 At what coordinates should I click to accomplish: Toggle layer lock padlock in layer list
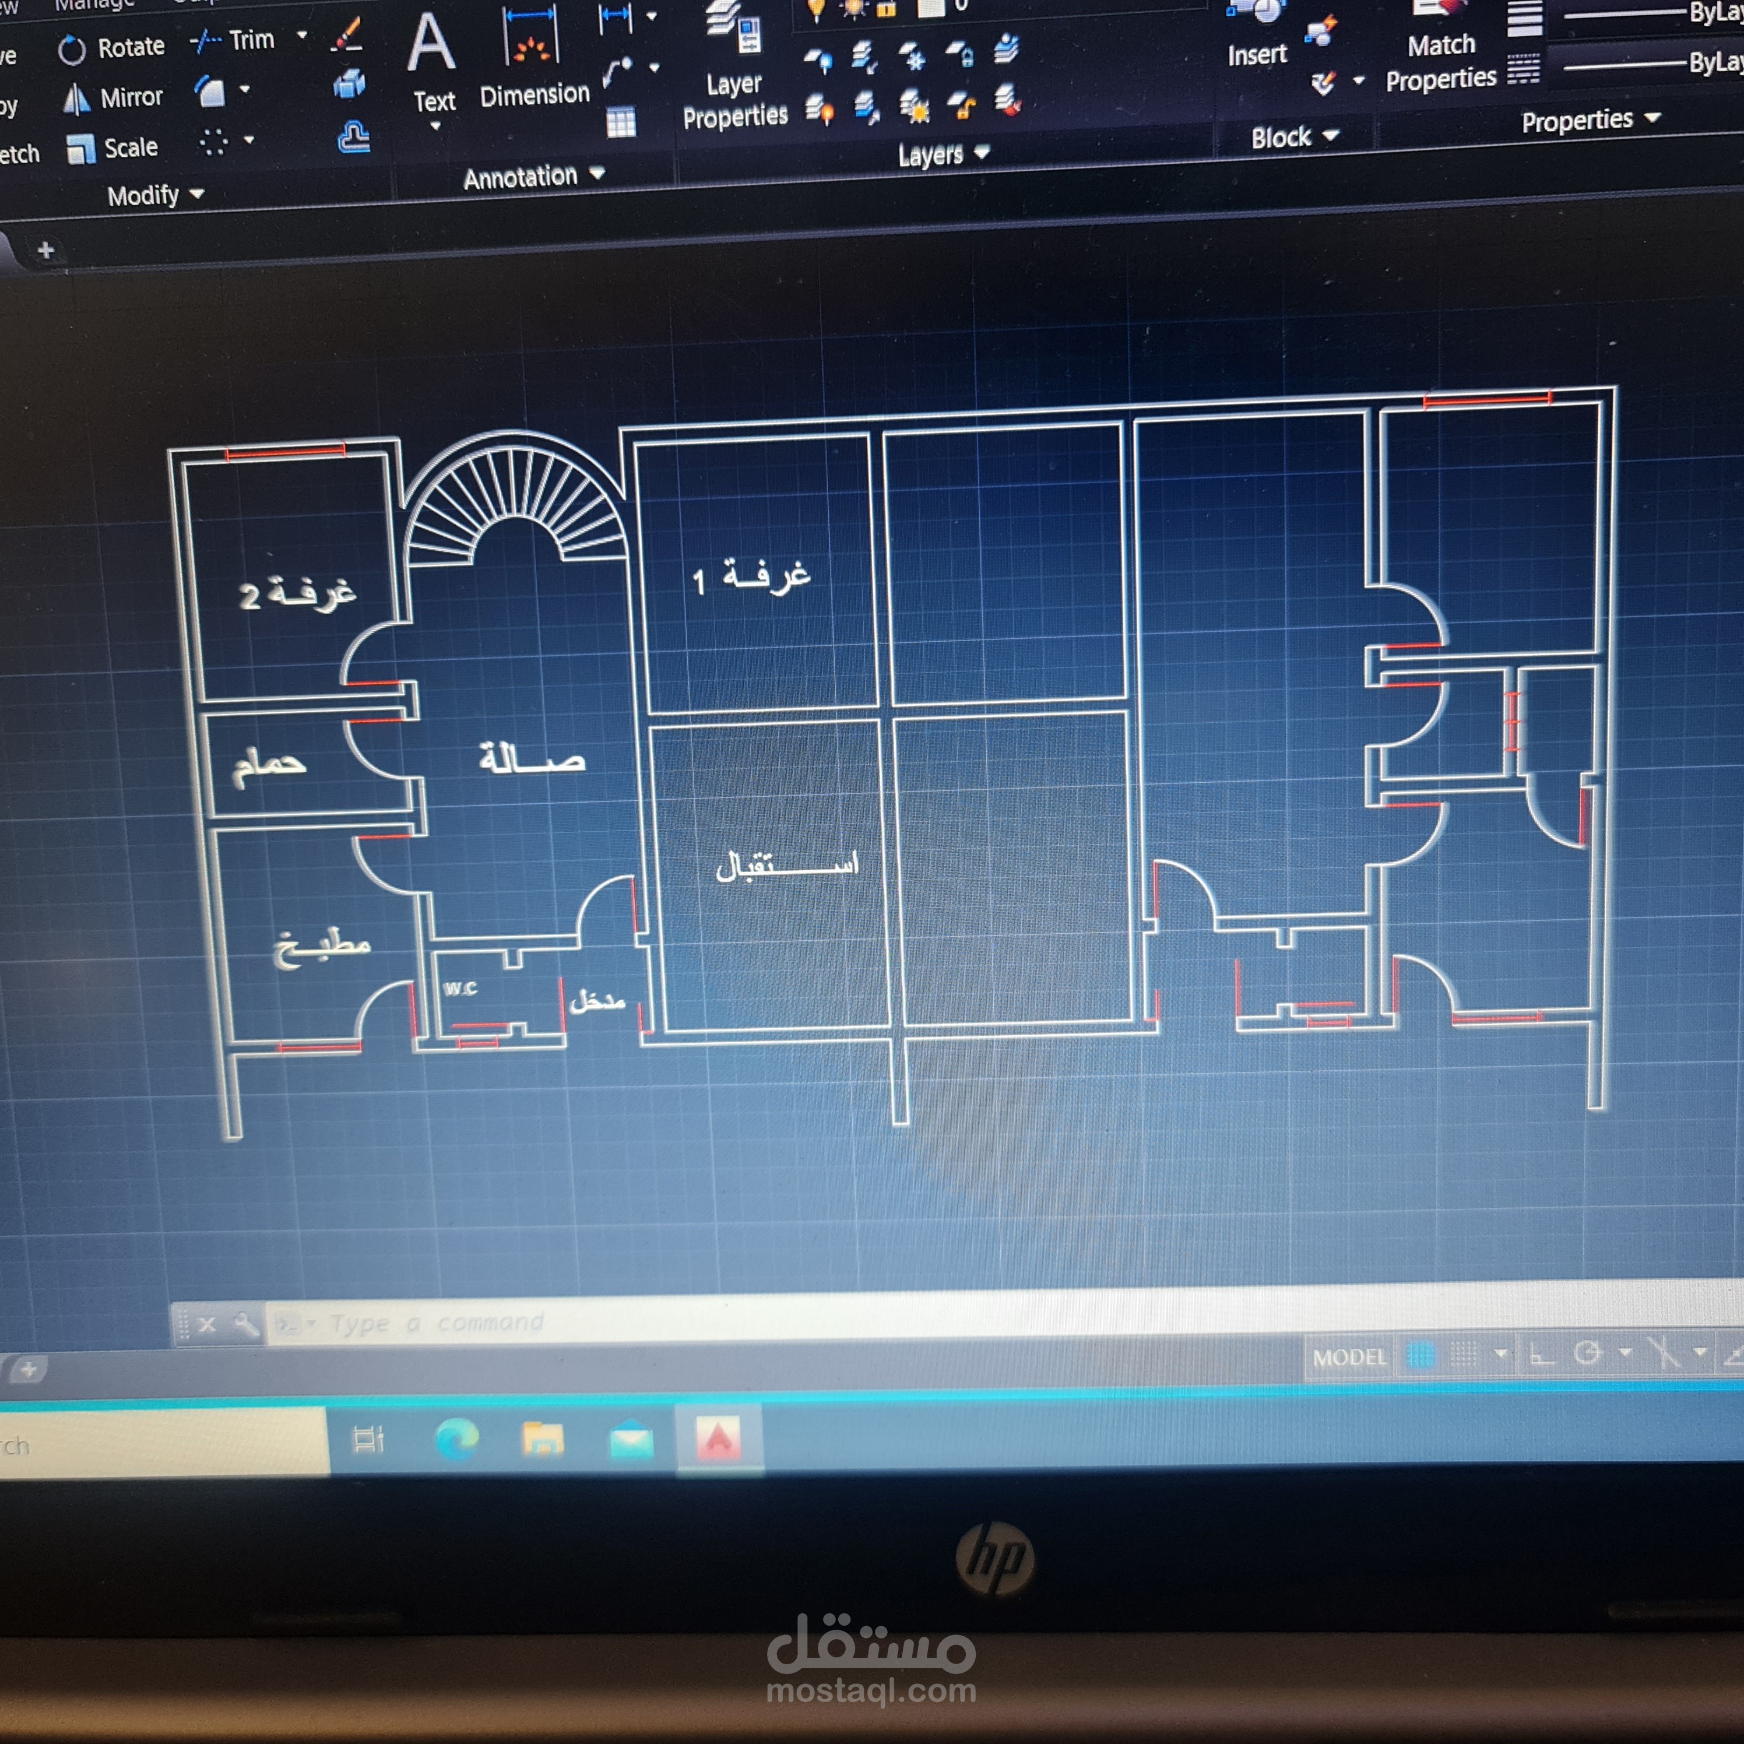[887, 9]
